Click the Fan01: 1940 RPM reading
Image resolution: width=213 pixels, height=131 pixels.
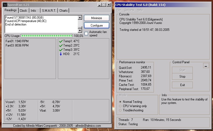[x=17, y=41]
